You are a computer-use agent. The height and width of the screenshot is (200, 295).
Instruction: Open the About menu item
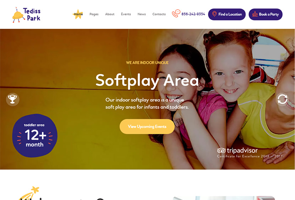tap(110, 14)
